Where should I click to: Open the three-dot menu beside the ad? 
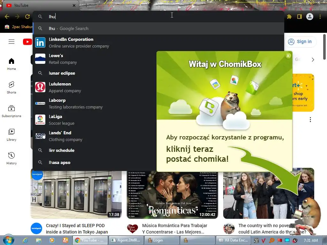tap(310, 120)
